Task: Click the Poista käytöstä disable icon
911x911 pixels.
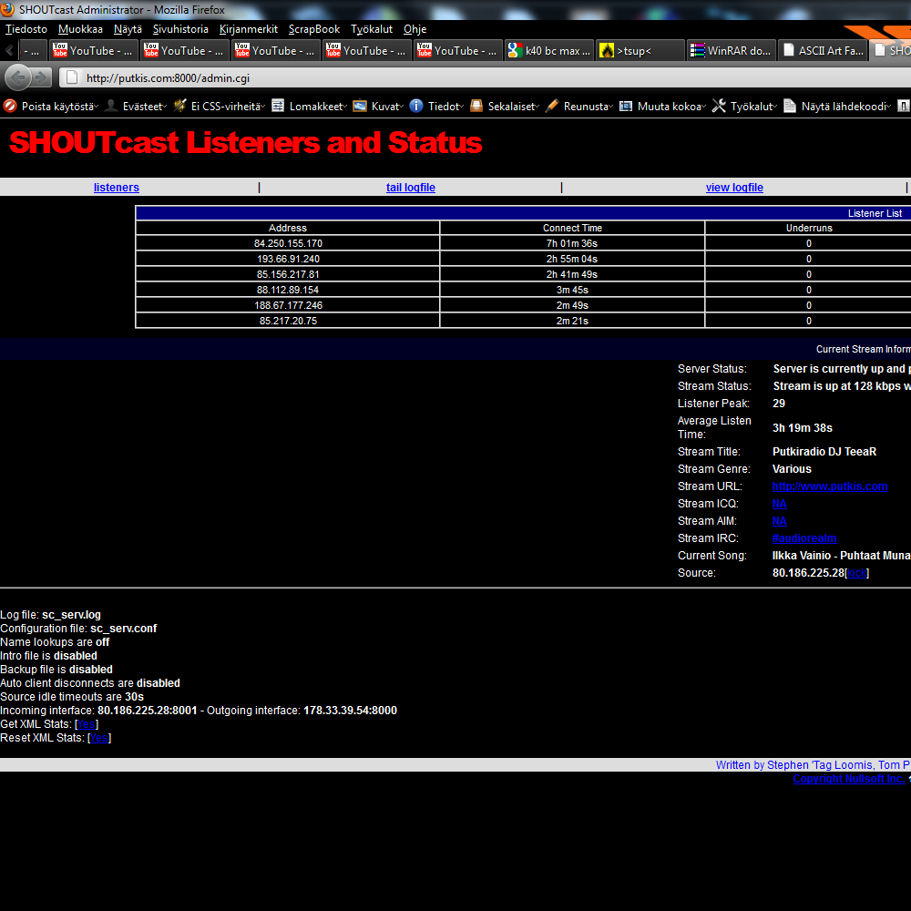Action: point(10,106)
